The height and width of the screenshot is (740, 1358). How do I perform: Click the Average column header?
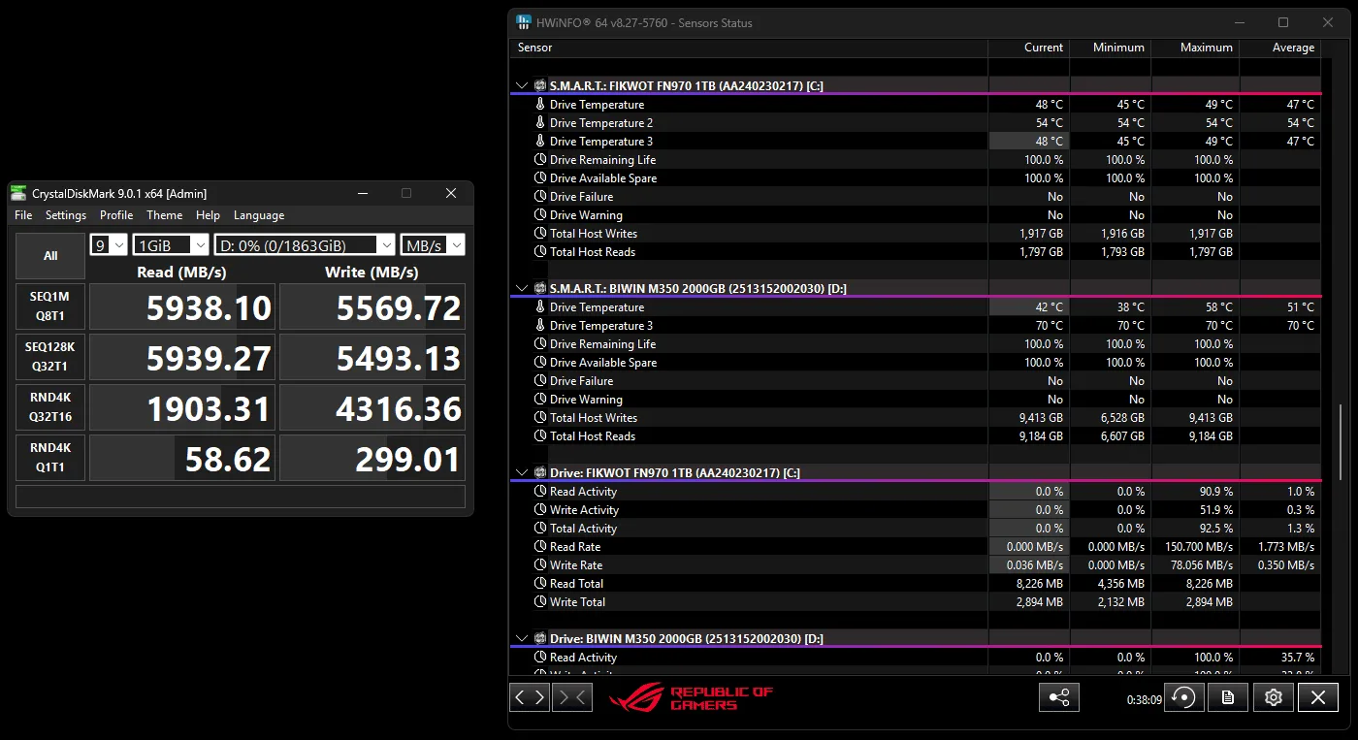click(1280, 48)
